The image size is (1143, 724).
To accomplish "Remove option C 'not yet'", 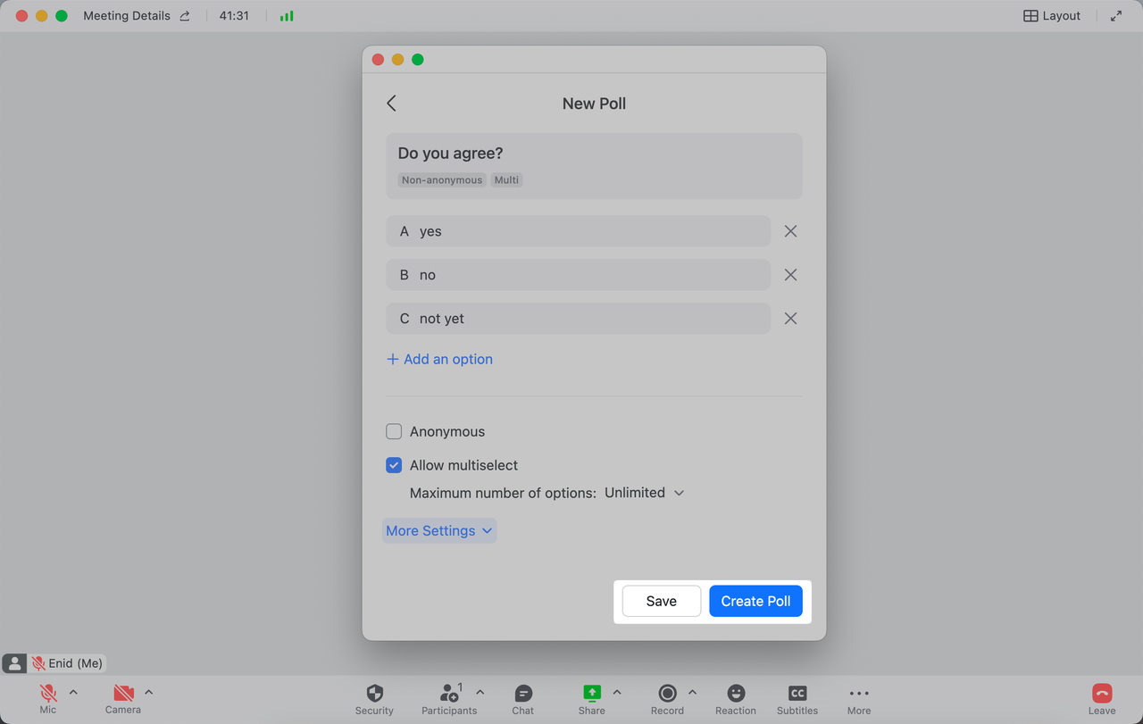I will pos(790,319).
